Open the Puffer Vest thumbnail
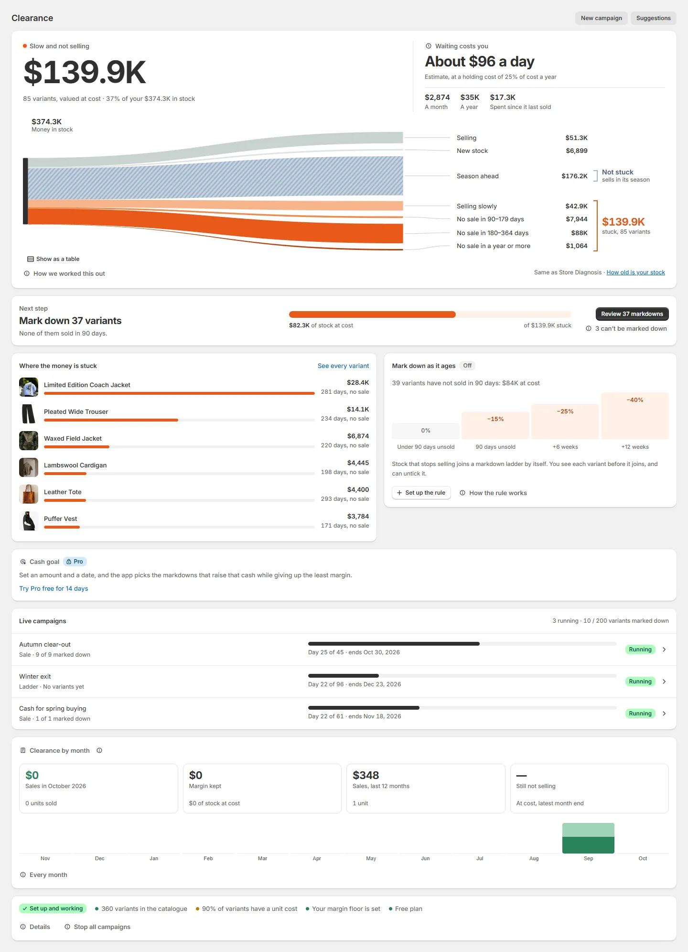 (x=29, y=521)
